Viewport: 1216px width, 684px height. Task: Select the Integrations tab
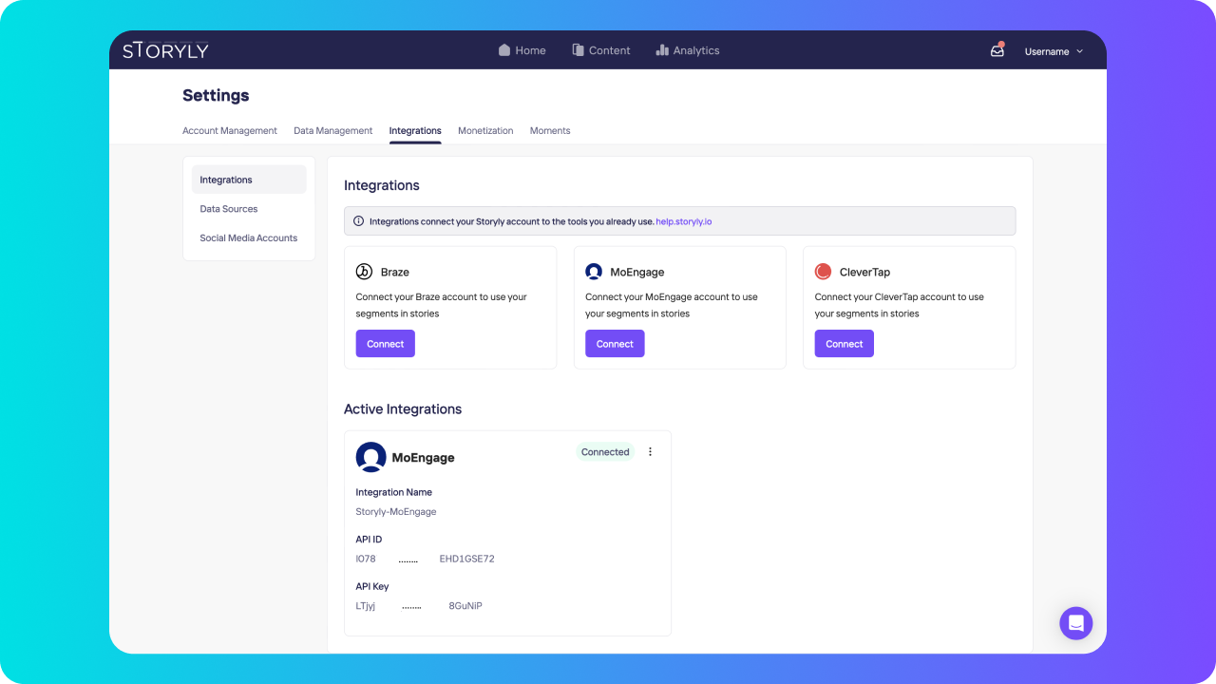(415, 131)
